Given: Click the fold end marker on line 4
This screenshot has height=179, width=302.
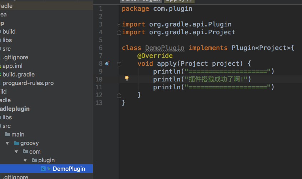Looking at the screenshot, I should click(x=119, y=33).
